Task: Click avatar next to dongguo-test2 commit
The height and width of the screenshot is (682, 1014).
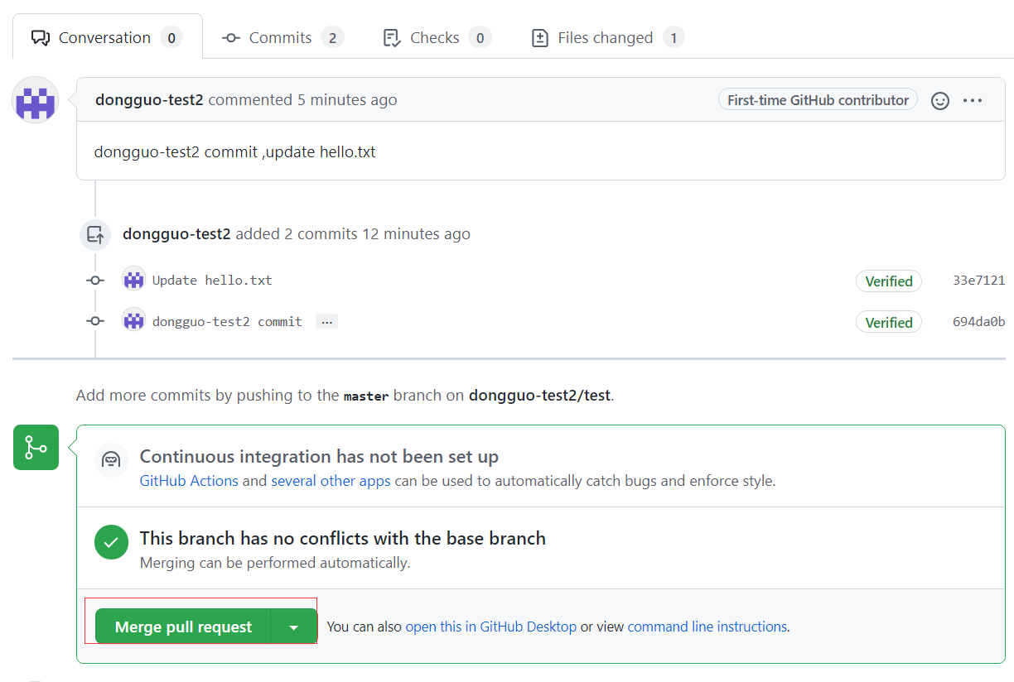Action: click(133, 321)
